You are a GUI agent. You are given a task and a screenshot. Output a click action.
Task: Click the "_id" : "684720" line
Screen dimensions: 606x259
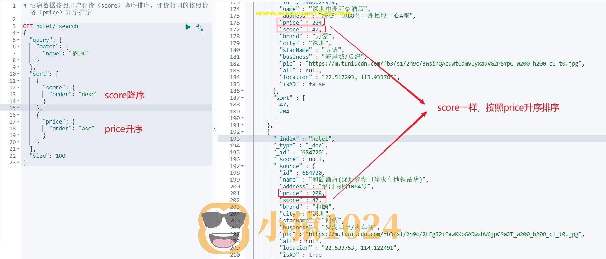pos(300,152)
